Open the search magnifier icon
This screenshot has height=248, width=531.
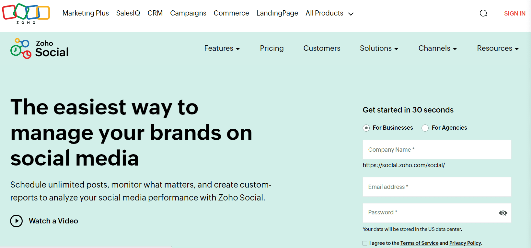(x=483, y=13)
